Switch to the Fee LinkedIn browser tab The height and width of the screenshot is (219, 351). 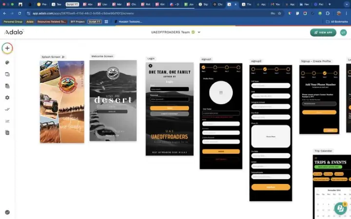click(x=304, y=4)
